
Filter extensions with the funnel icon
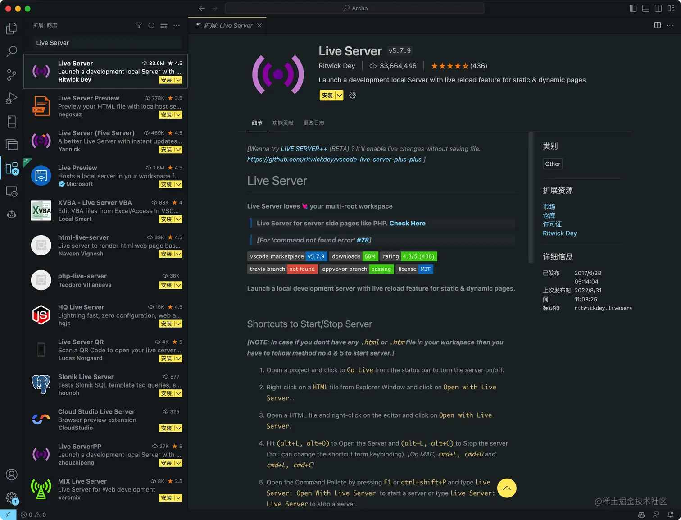[x=139, y=26]
